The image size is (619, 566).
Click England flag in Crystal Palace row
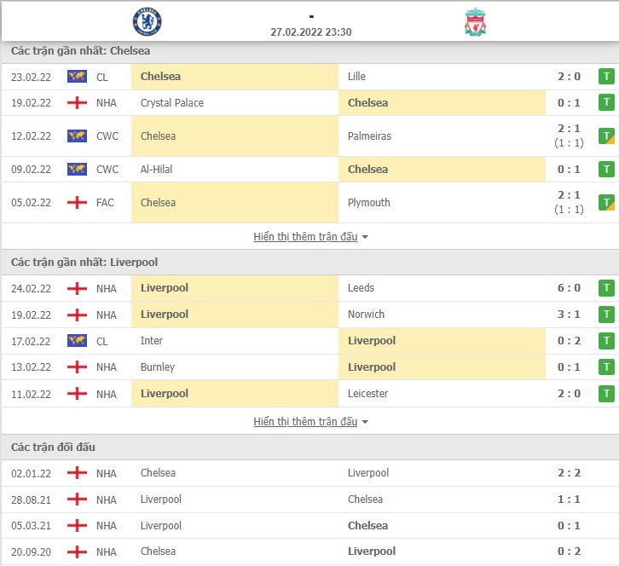tap(77, 102)
